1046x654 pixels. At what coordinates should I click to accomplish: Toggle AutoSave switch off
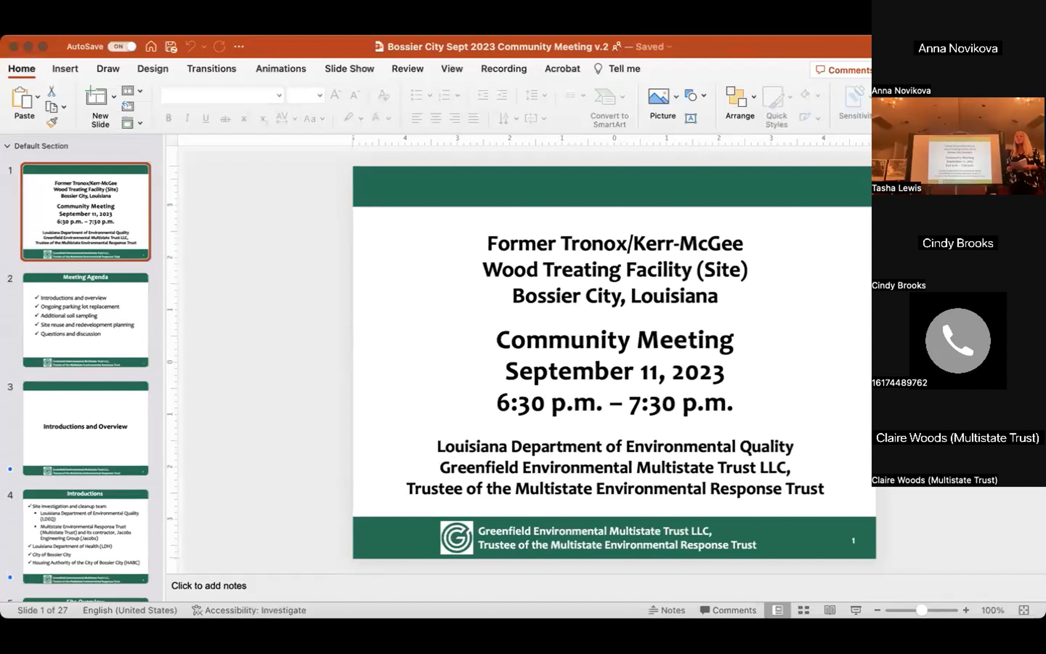coord(122,46)
